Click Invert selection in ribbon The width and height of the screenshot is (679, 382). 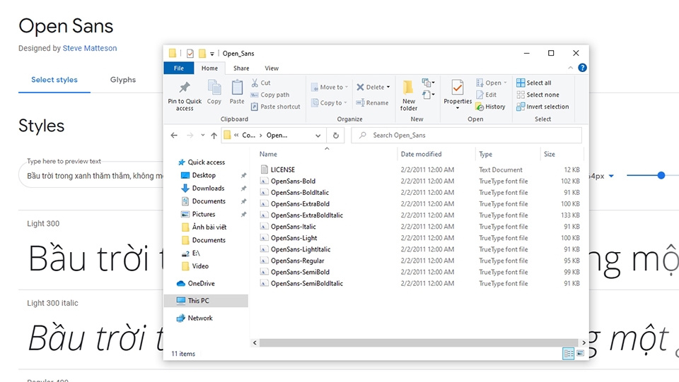point(542,107)
